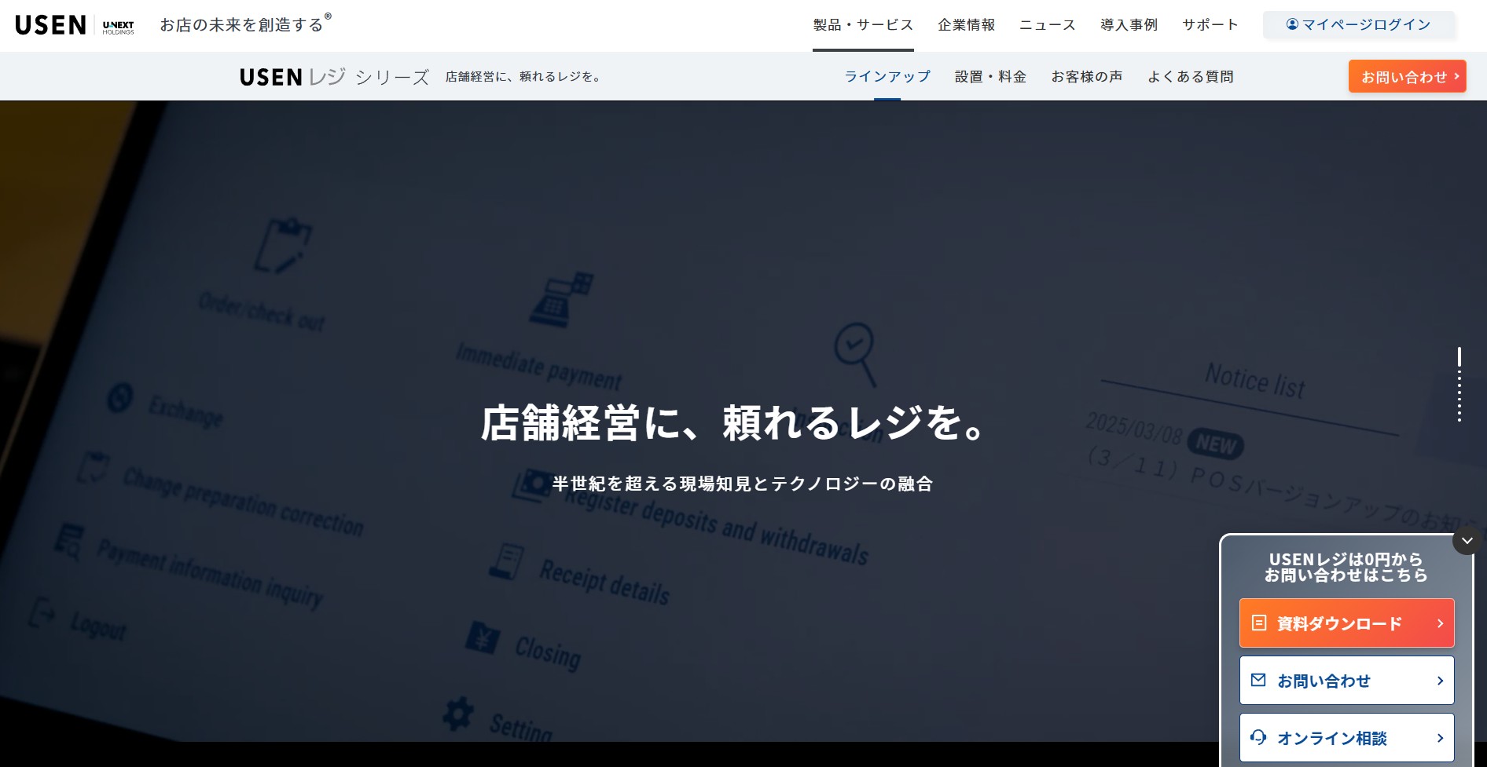Click orange お問い合わせ header button
The width and height of the screenshot is (1487, 767).
(1408, 76)
